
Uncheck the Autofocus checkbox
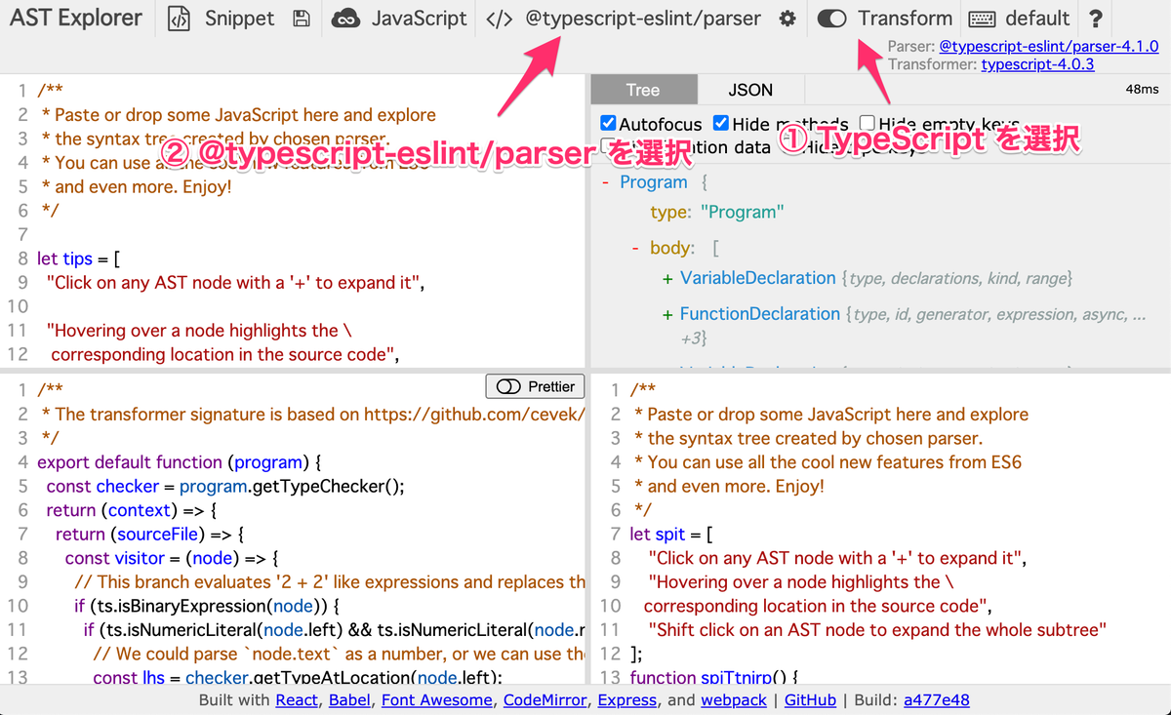point(608,124)
